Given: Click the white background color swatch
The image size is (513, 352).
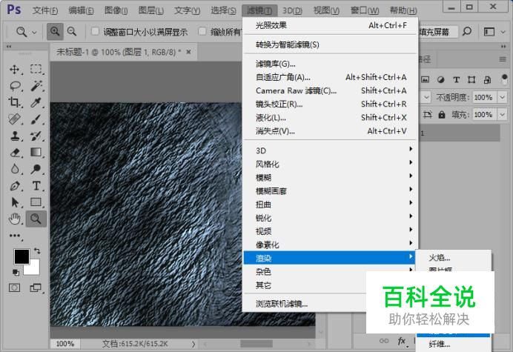Looking at the screenshot, I should coord(35,269).
